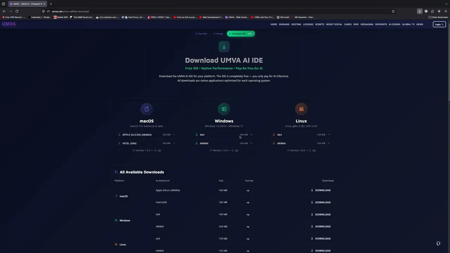
Task: Open the BOOST SOCIAL menu item
Action: point(334,24)
